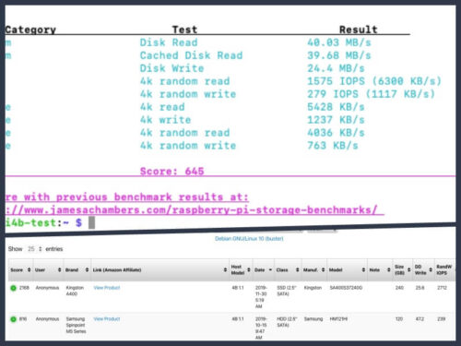The image size is (461, 346).
Task: Select '4k read' test name
Action: [x=162, y=107]
